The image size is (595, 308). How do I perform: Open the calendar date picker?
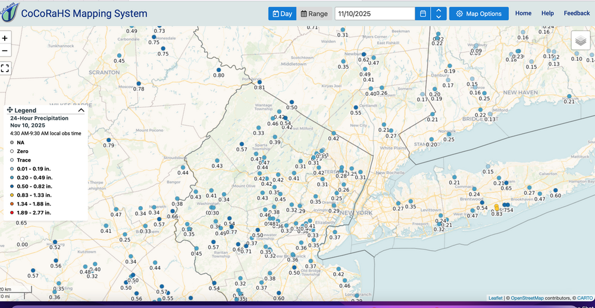pyautogui.click(x=422, y=14)
